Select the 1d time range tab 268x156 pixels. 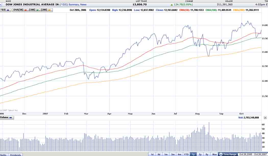[152, 154]
